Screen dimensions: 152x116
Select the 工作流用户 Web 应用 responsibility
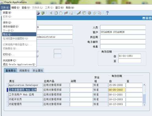click(26, 95)
